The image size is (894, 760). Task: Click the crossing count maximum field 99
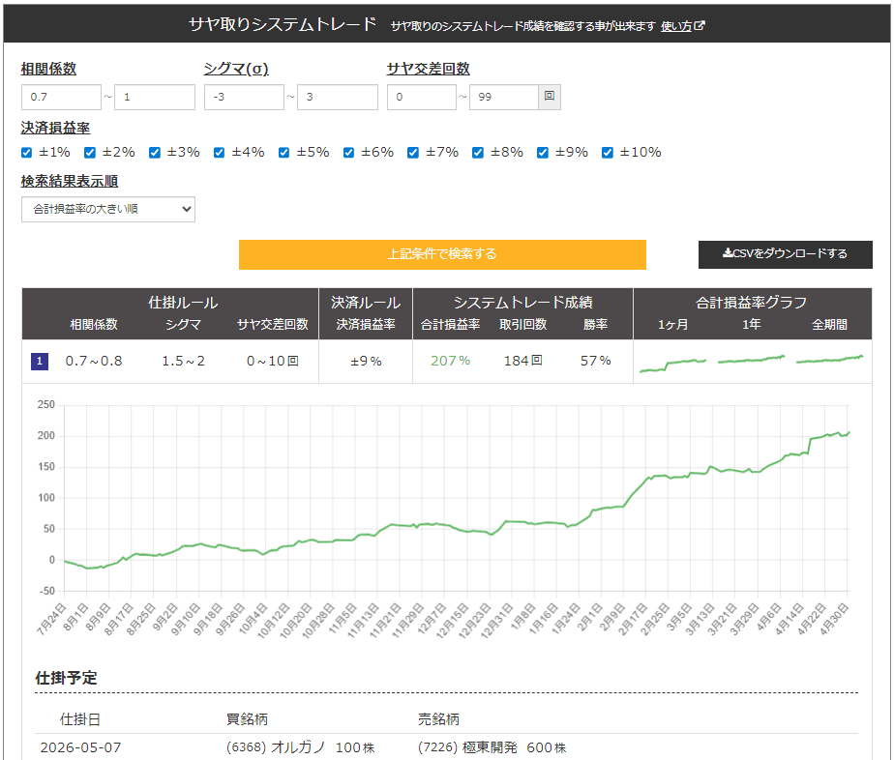pyautogui.click(x=504, y=97)
